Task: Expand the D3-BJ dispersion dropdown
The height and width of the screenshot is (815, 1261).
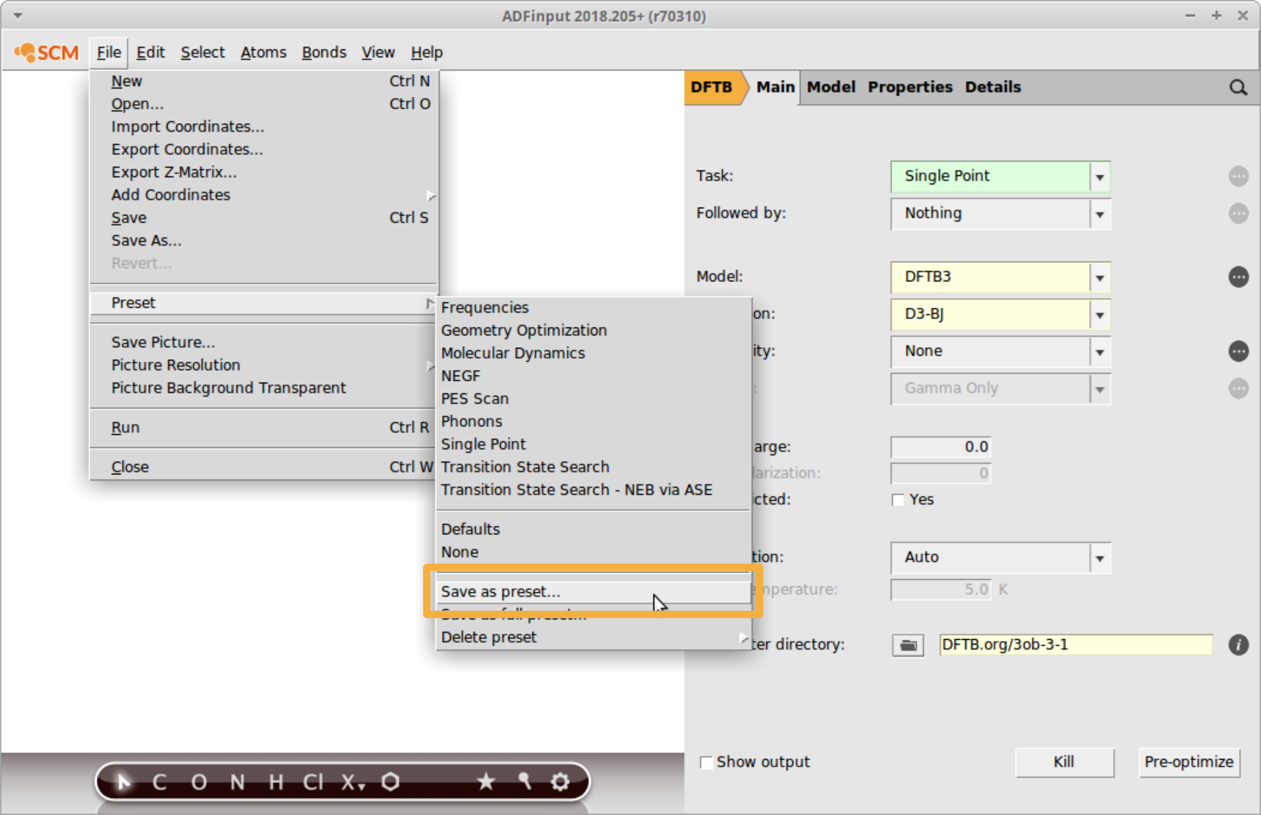Action: click(x=1000, y=314)
